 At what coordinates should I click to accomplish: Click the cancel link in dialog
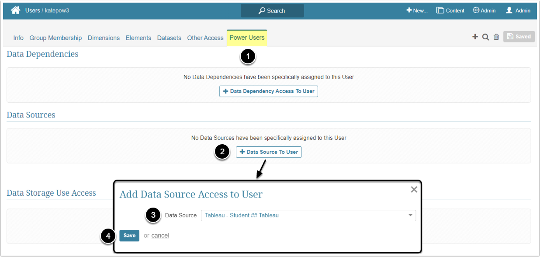coord(160,236)
